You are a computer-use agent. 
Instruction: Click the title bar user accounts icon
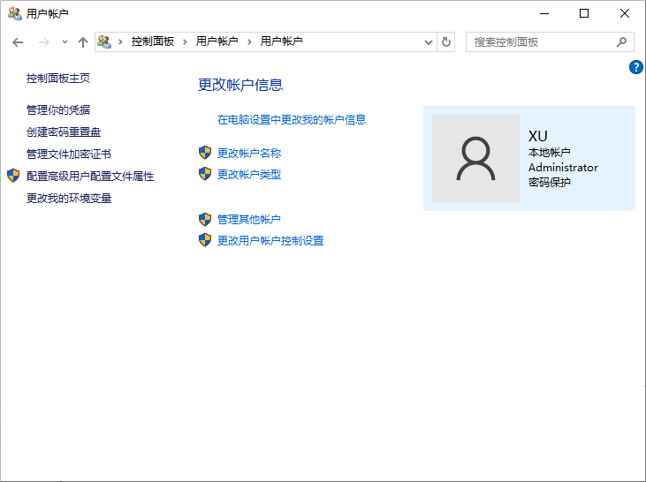pos(15,13)
